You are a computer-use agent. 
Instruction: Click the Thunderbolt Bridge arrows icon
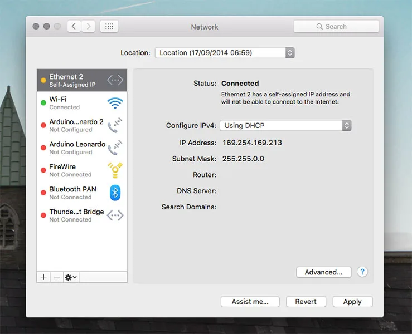[115, 215]
